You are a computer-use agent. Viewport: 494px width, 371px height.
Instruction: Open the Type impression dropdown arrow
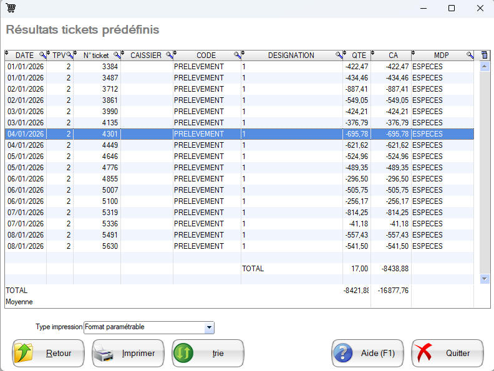(210, 327)
